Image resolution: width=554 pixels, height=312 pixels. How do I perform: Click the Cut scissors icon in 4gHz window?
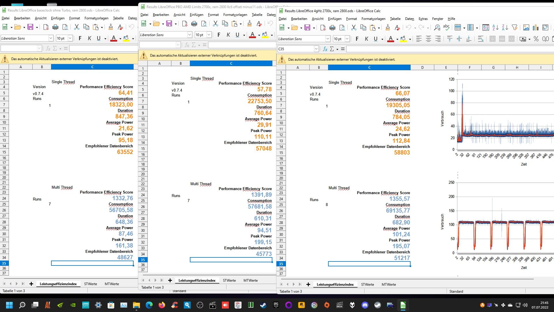[x=353, y=28]
